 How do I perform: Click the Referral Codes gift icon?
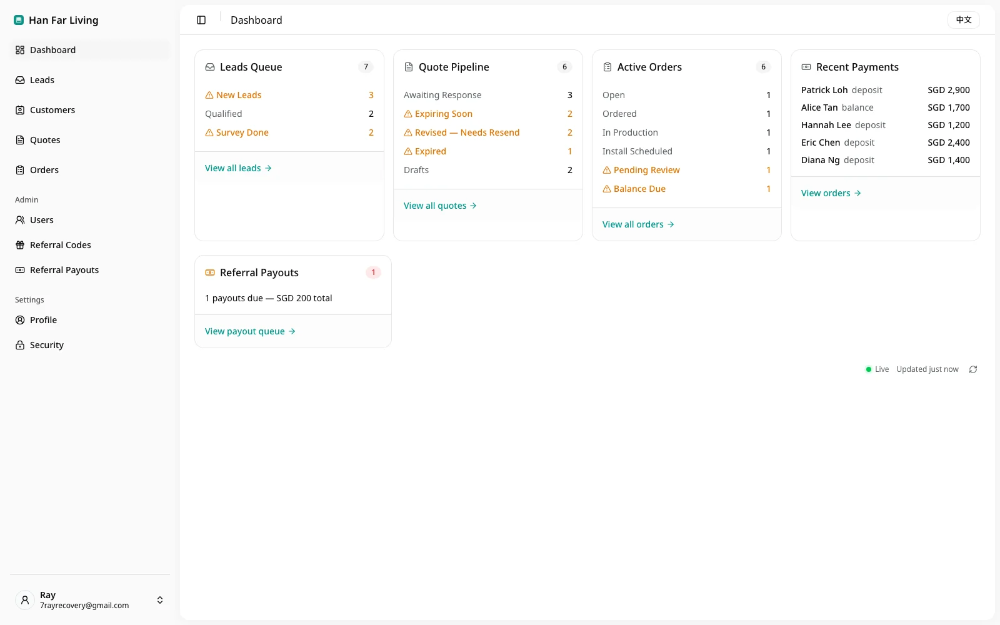click(x=20, y=245)
